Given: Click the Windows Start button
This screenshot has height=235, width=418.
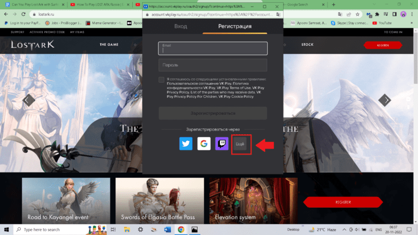Looking at the screenshot, I should (x=6, y=230).
